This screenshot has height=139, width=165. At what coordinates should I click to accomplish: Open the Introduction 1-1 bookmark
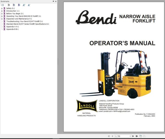click(x=13, y=11)
